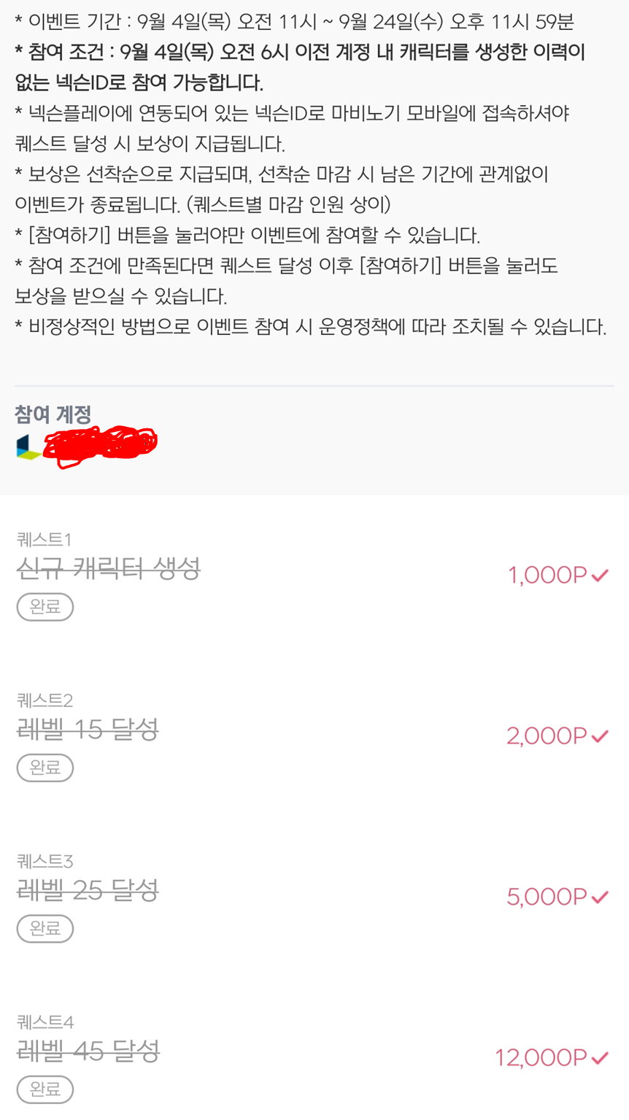The image size is (629, 1120).
Task: Open the 레벨 45 달성 quest
Action: [x=88, y=1051]
